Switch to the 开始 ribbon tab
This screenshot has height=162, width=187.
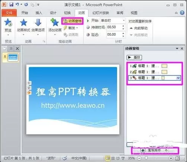[25, 13]
